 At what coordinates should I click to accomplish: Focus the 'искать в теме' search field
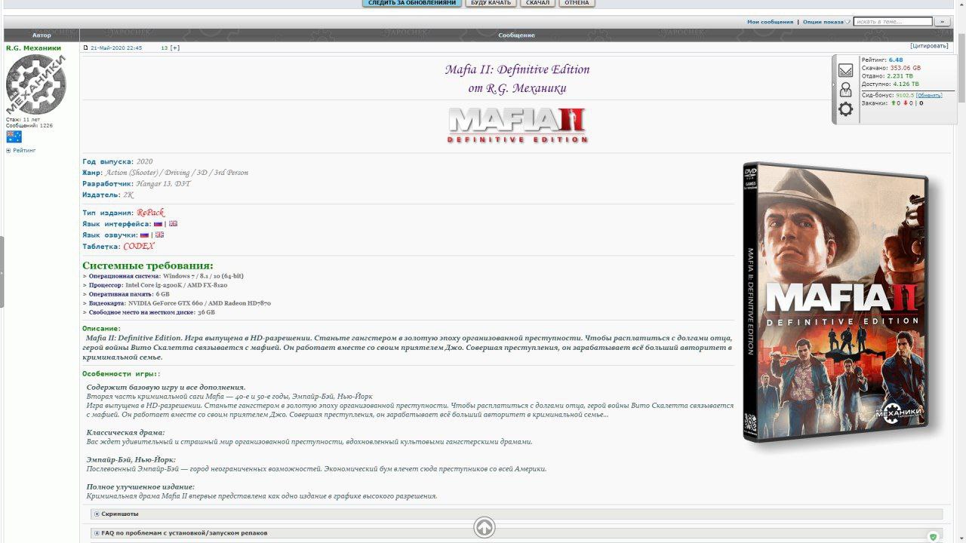(893, 22)
